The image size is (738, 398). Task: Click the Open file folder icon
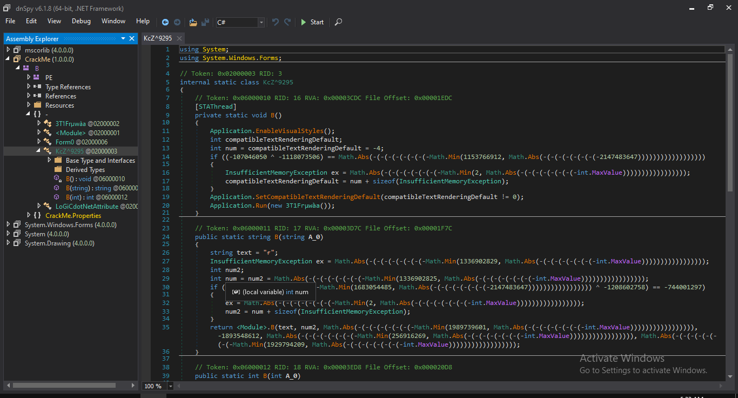point(193,22)
